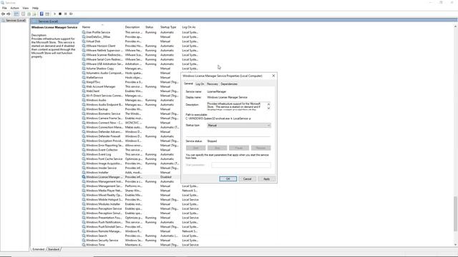Open the File menu
The height and width of the screenshot is (257, 458).
4,8
